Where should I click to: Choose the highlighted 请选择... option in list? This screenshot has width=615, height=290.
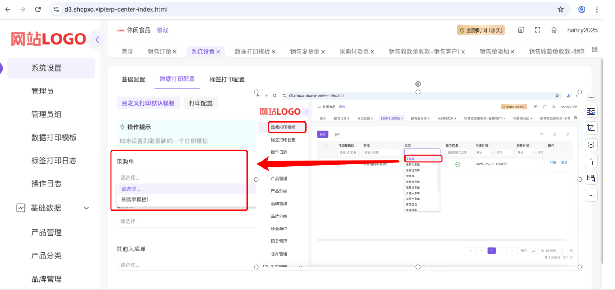187,189
